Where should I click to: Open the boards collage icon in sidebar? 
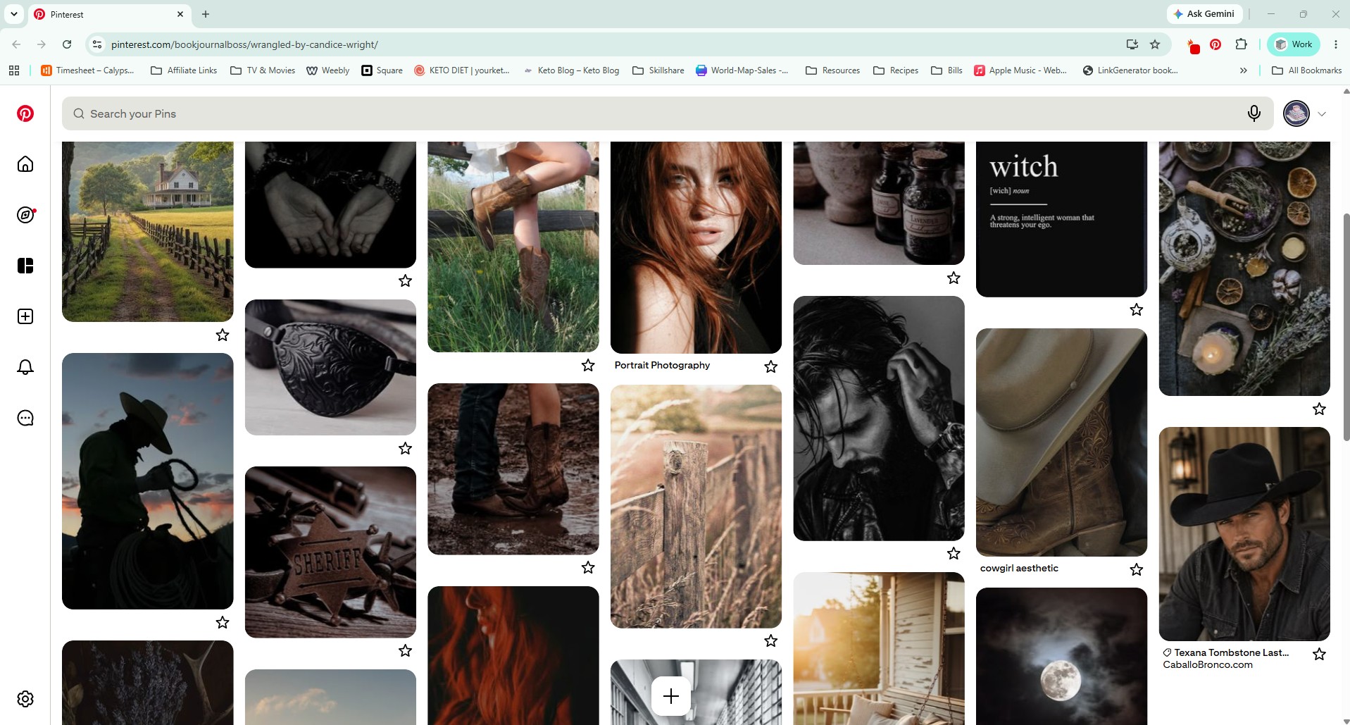[x=25, y=266]
